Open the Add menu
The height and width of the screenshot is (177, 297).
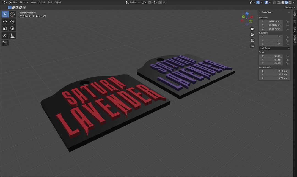coord(50,2)
